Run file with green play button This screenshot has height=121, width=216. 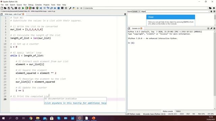(x=23, y=8)
